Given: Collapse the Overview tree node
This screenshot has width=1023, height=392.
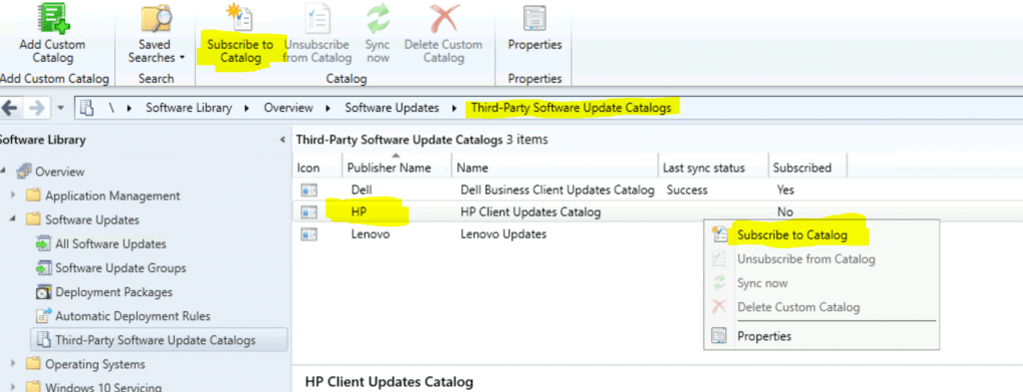Looking at the screenshot, I should pyautogui.click(x=3, y=172).
